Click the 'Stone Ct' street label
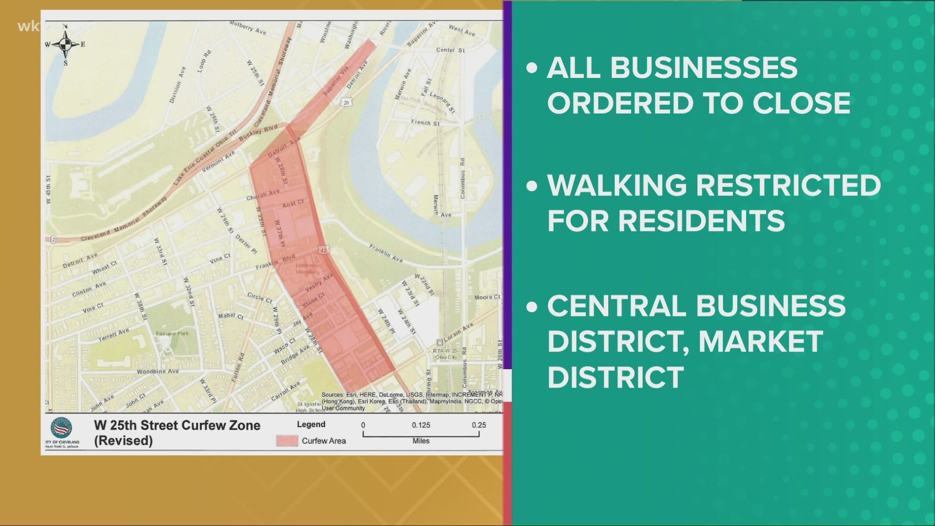The image size is (935, 526). coord(313,301)
